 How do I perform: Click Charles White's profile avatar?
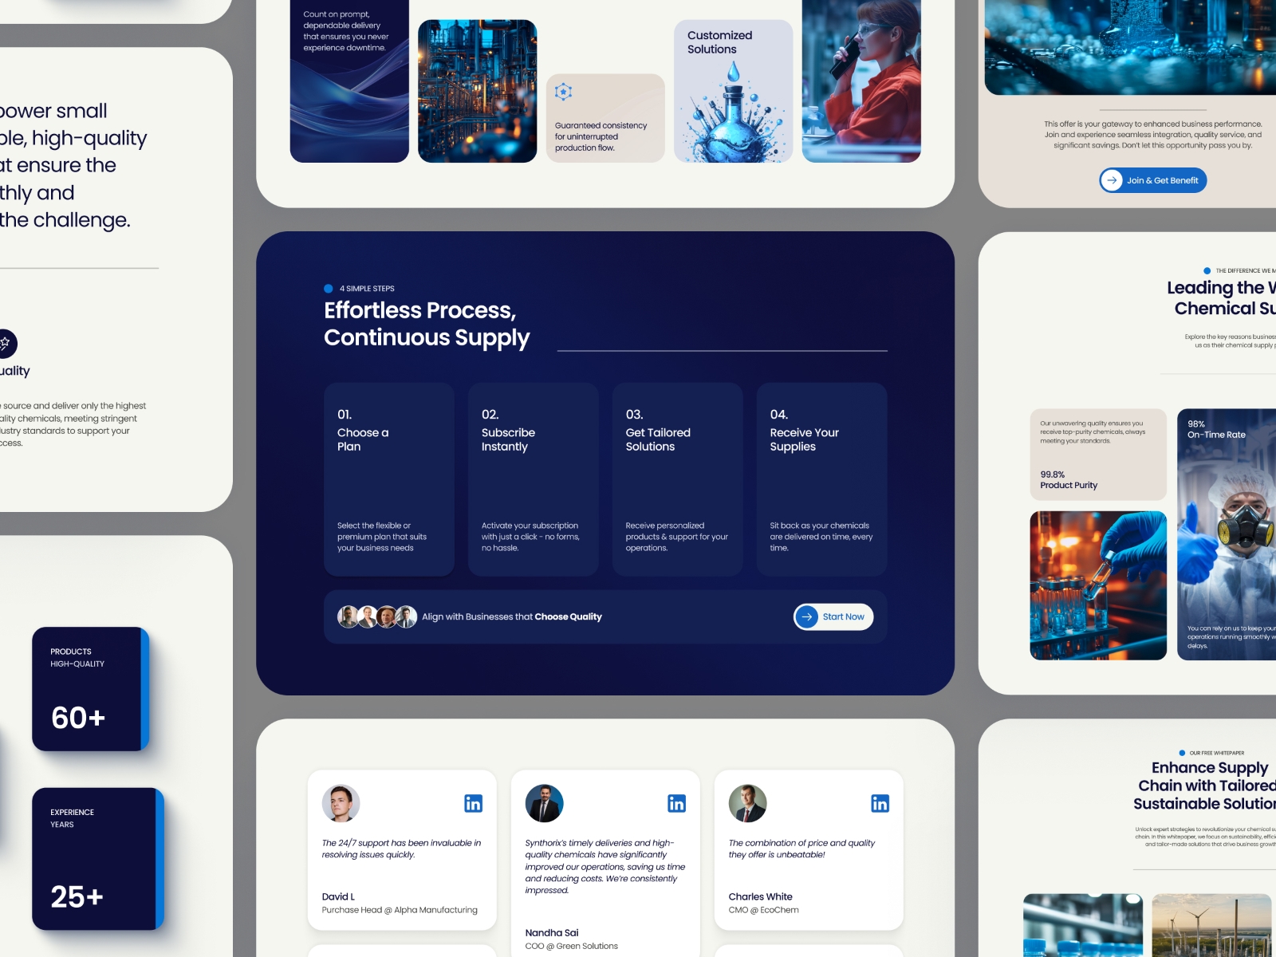coord(747,803)
